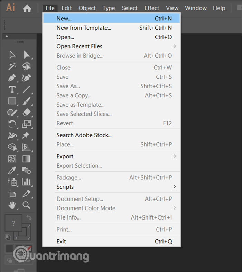242x272 pixels.
Task: Select the Shape Builder tool
Action: pos(12,147)
